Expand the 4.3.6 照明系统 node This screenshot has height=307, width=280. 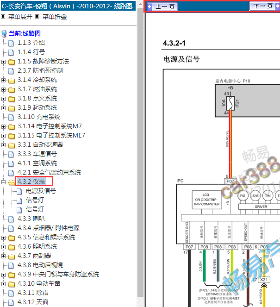coord(3,247)
